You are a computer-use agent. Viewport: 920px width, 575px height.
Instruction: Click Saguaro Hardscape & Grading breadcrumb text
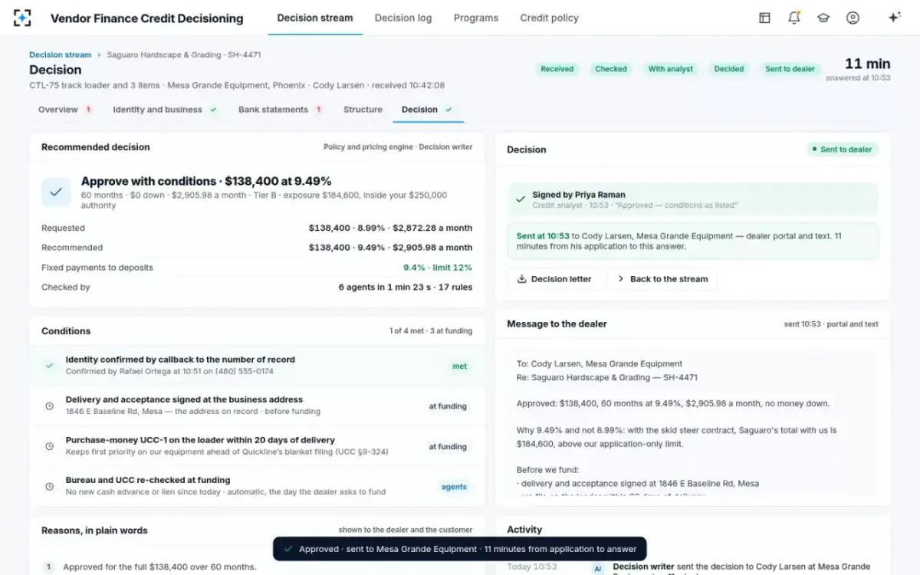coord(184,54)
